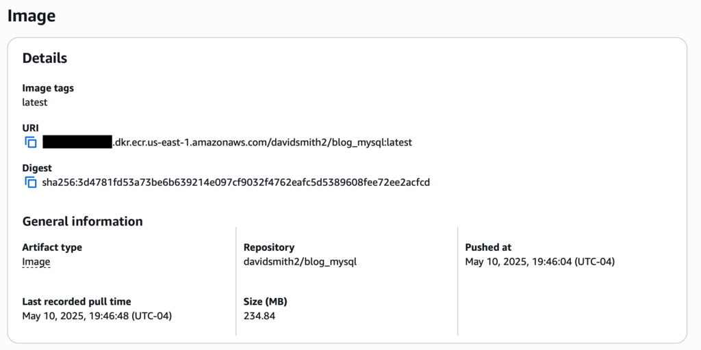Image resolution: width=701 pixels, height=350 pixels.
Task: Click the ECR image URI text
Action: [x=227, y=143]
